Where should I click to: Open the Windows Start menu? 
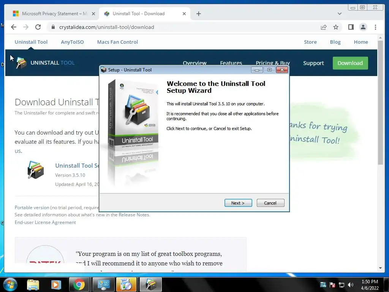10,284
